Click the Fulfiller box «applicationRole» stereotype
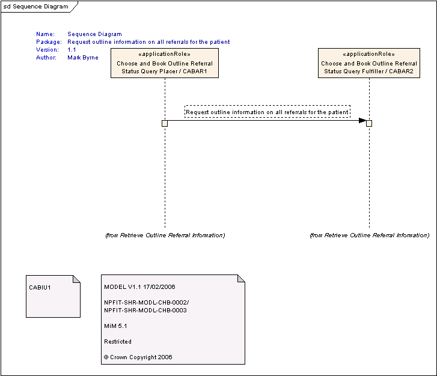Image resolution: width=437 pixels, height=376 pixels. 368,54
